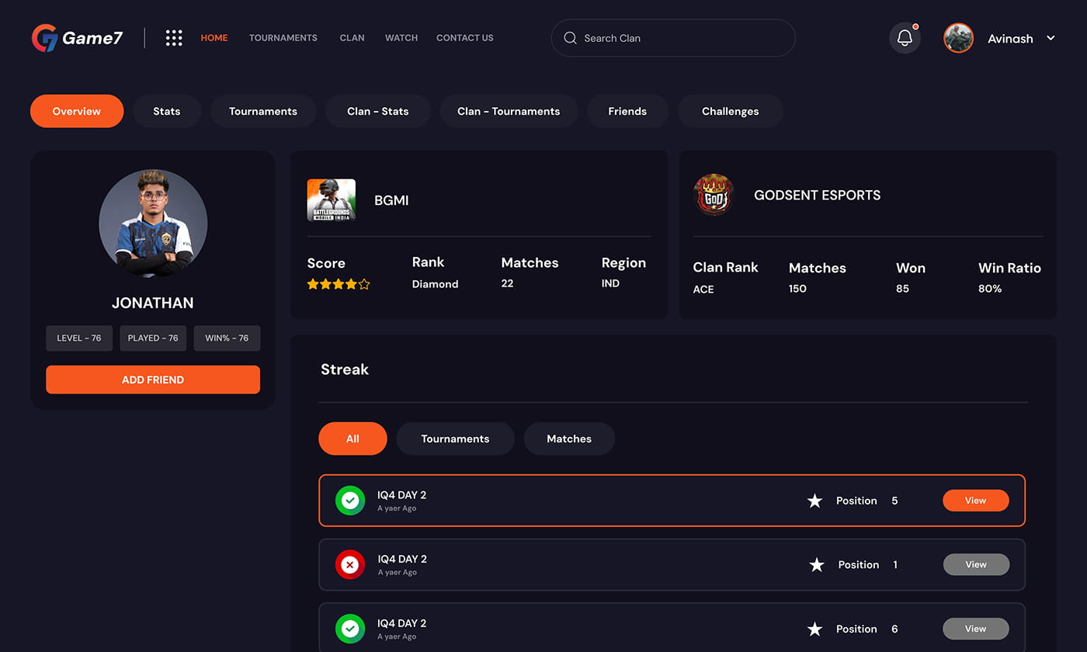Click the Godsent Esports clan logo
This screenshot has height=652, width=1087.
[x=714, y=195]
